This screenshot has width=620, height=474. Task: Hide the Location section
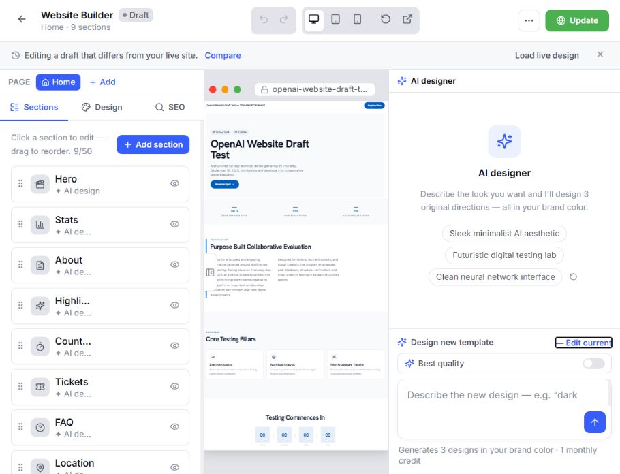(x=175, y=467)
